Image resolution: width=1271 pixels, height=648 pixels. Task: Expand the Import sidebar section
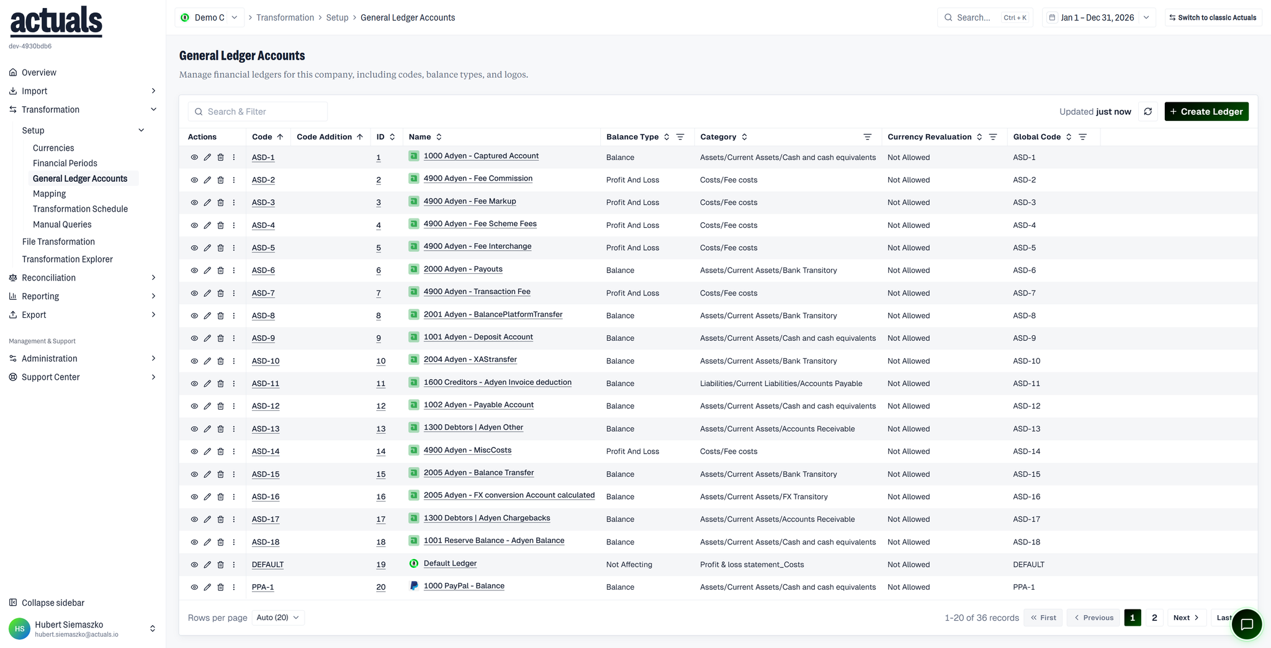coord(83,91)
